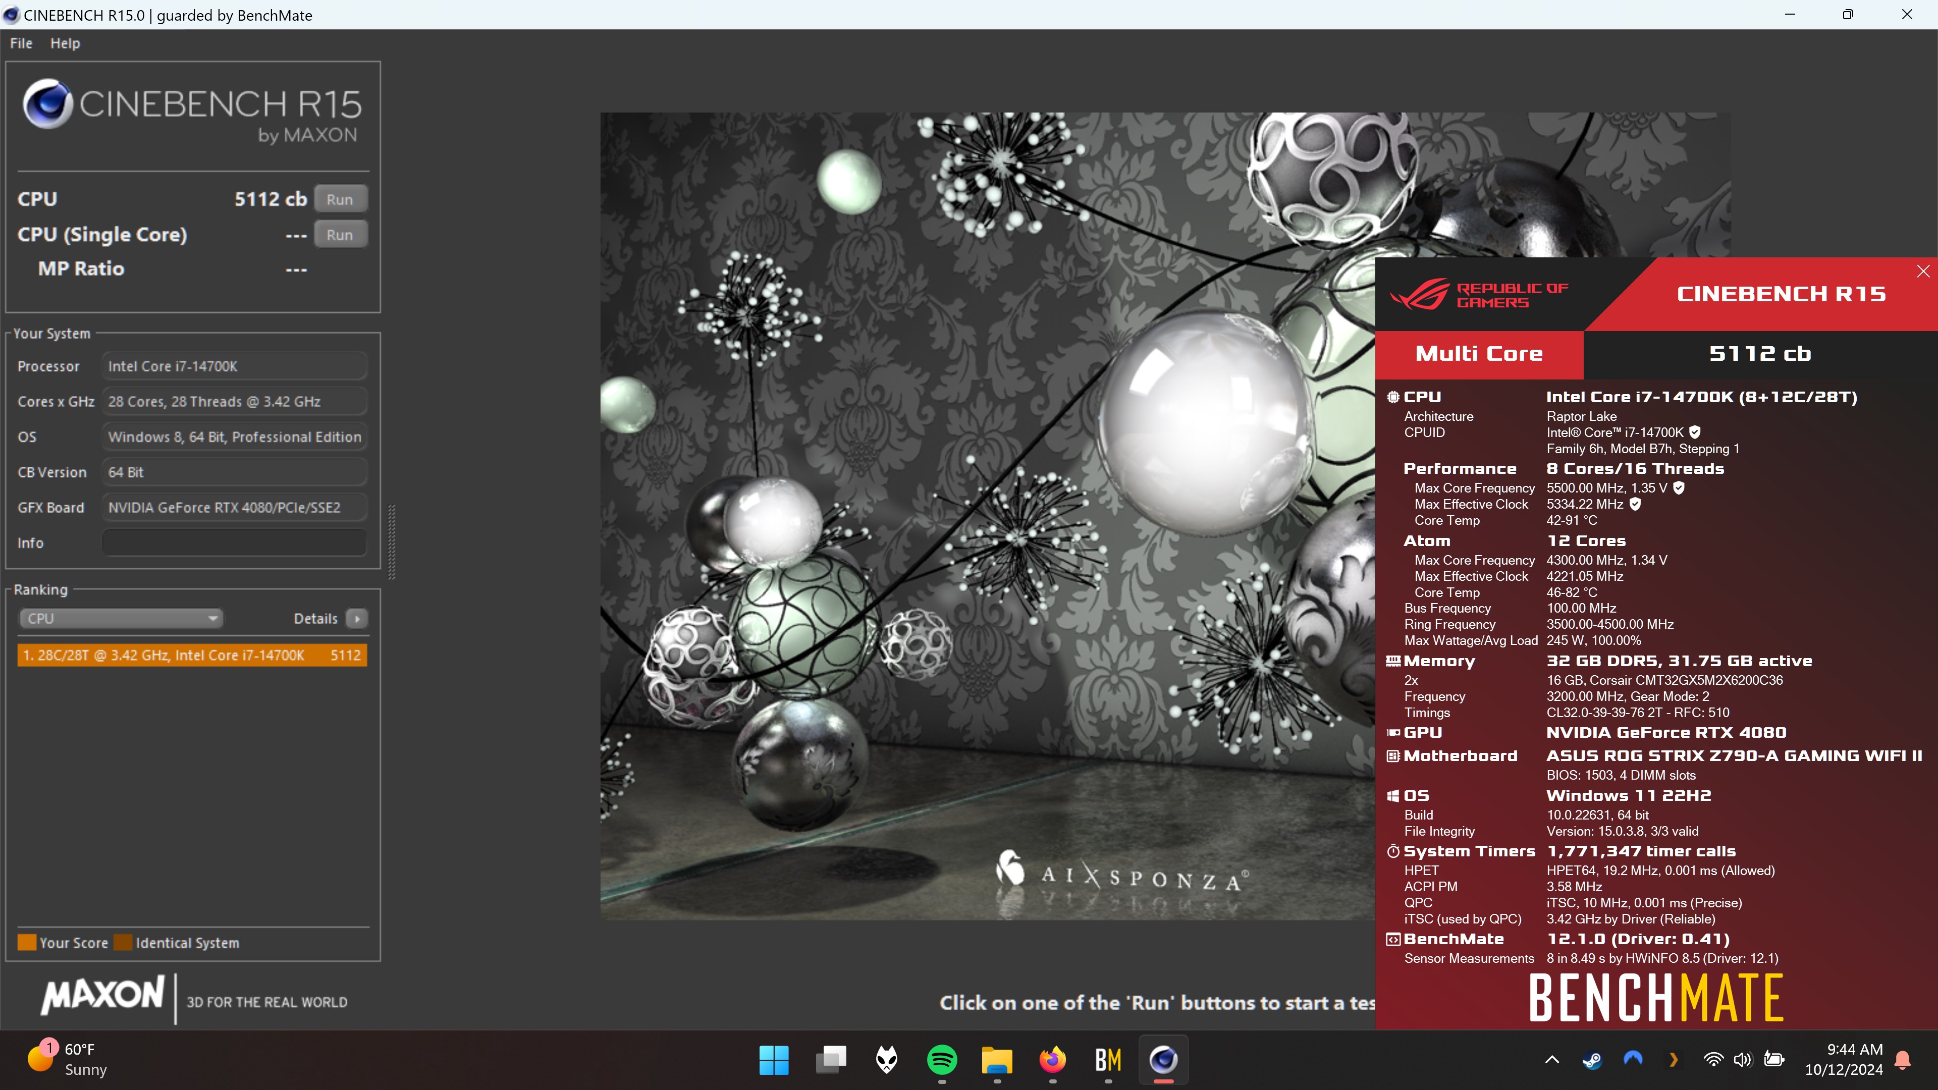Click the volume speaker tray icon
Image resolution: width=1938 pixels, height=1090 pixels.
[x=1743, y=1060]
